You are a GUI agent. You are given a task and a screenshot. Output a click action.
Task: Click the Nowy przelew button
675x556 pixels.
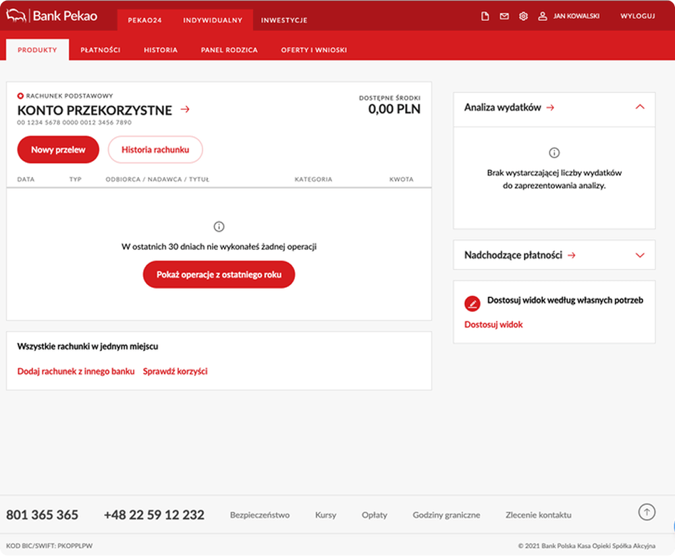click(58, 150)
